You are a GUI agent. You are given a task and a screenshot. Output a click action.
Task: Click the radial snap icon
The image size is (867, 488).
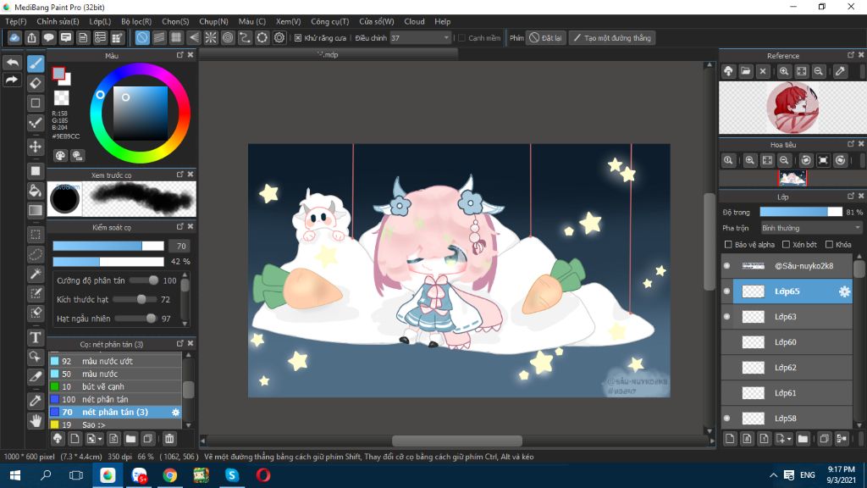[211, 37]
